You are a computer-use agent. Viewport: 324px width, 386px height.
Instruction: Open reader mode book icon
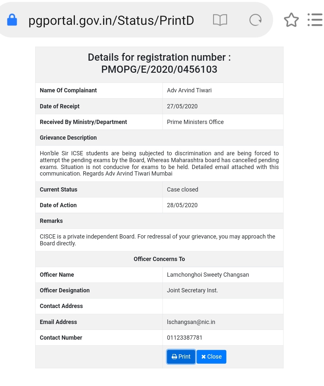(x=220, y=20)
